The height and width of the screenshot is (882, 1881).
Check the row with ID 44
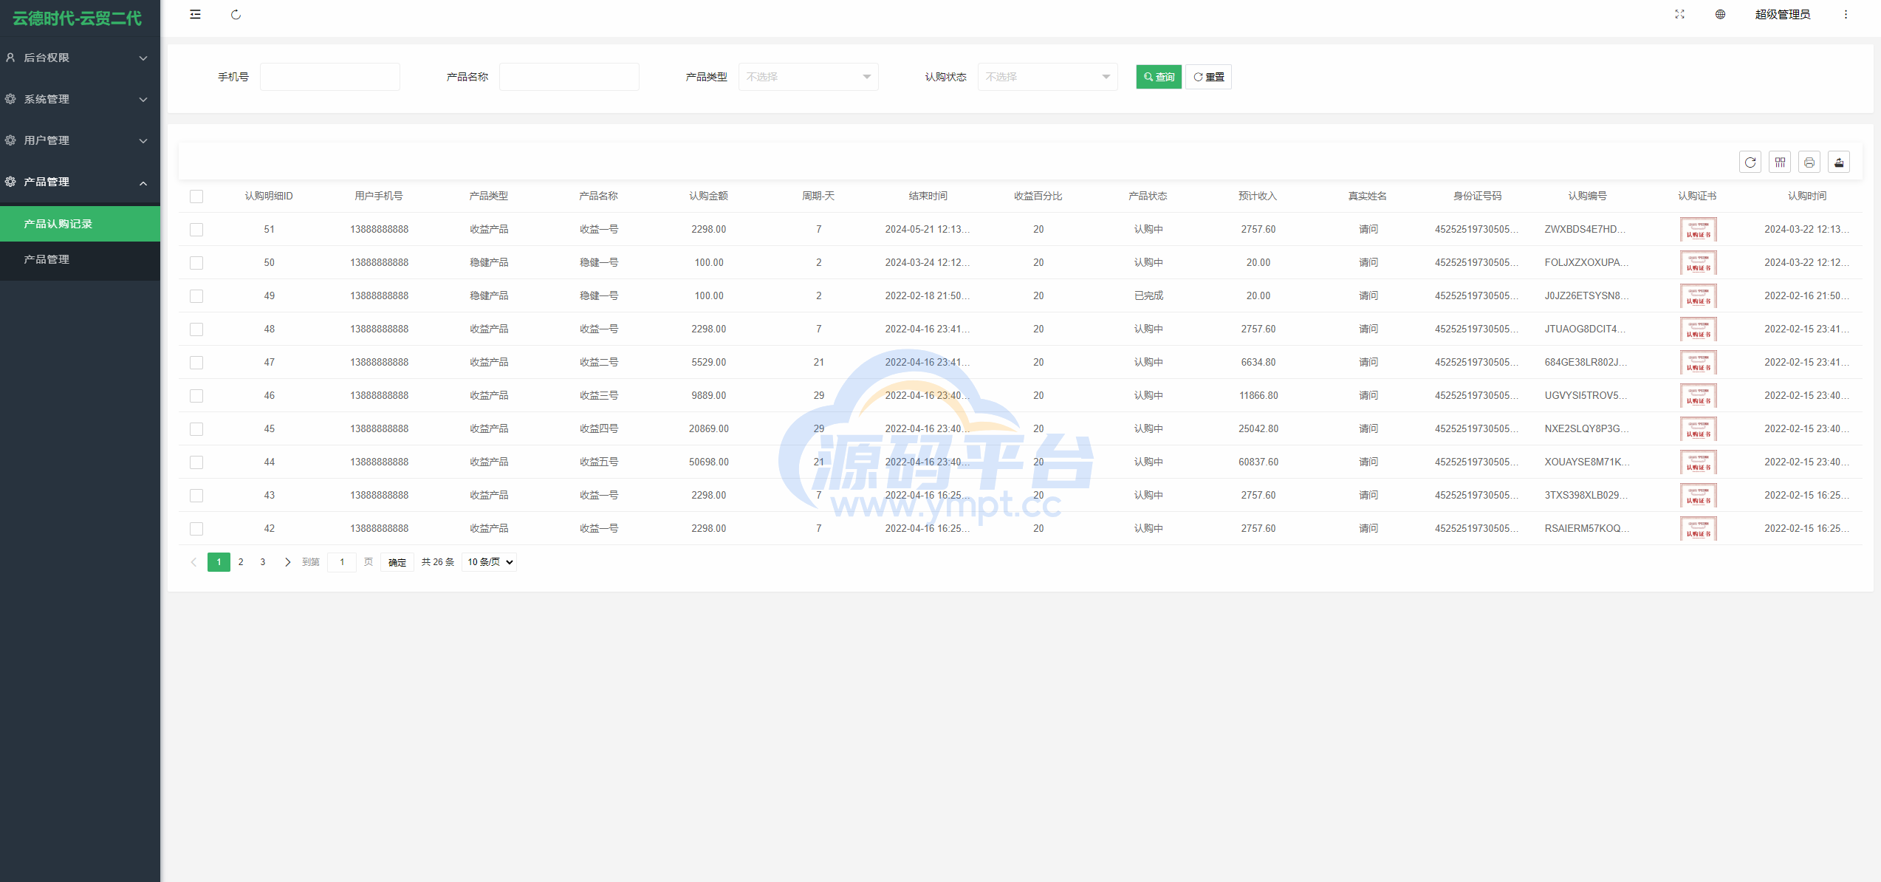pyautogui.click(x=196, y=462)
